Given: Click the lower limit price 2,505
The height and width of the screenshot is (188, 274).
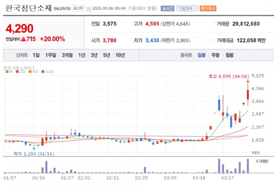Looking at the screenshot, I should [182, 40].
